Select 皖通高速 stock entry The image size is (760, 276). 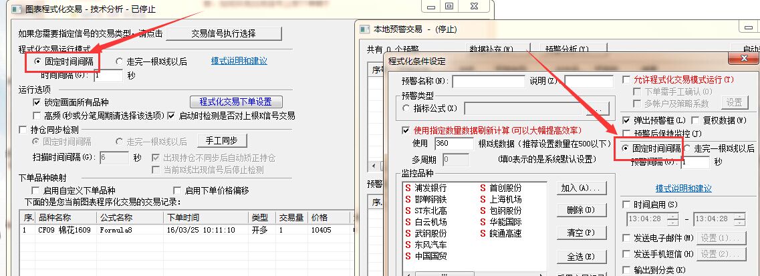(x=505, y=233)
